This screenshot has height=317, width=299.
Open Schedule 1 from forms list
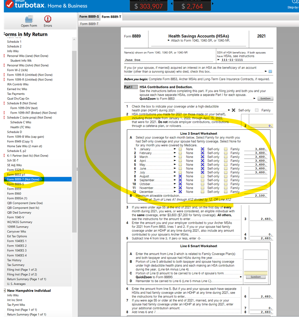tap(14, 42)
